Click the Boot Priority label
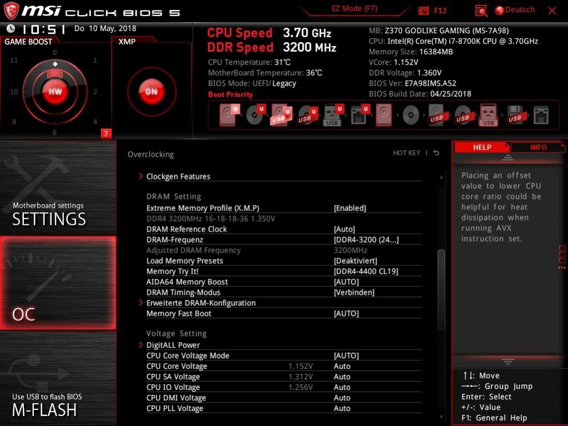 point(230,94)
